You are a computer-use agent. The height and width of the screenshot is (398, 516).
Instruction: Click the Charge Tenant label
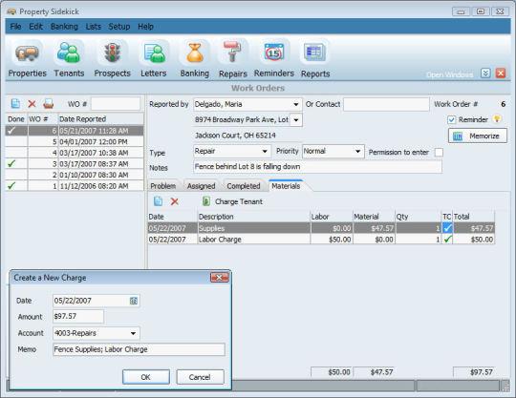coord(239,201)
